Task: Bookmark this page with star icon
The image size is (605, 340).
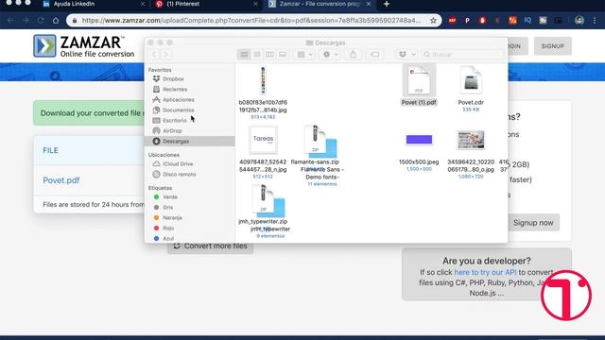Action: [433, 20]
